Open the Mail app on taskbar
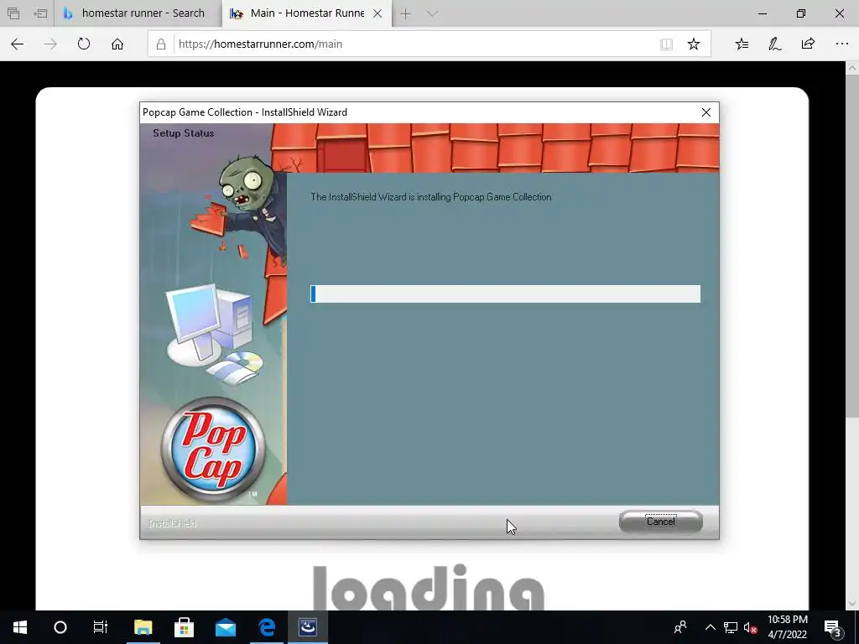Screen dimensions: 859x644 click(225, 627)
